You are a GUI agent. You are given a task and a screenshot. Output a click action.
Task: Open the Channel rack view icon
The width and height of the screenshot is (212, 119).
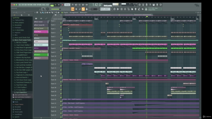(122, 9)
